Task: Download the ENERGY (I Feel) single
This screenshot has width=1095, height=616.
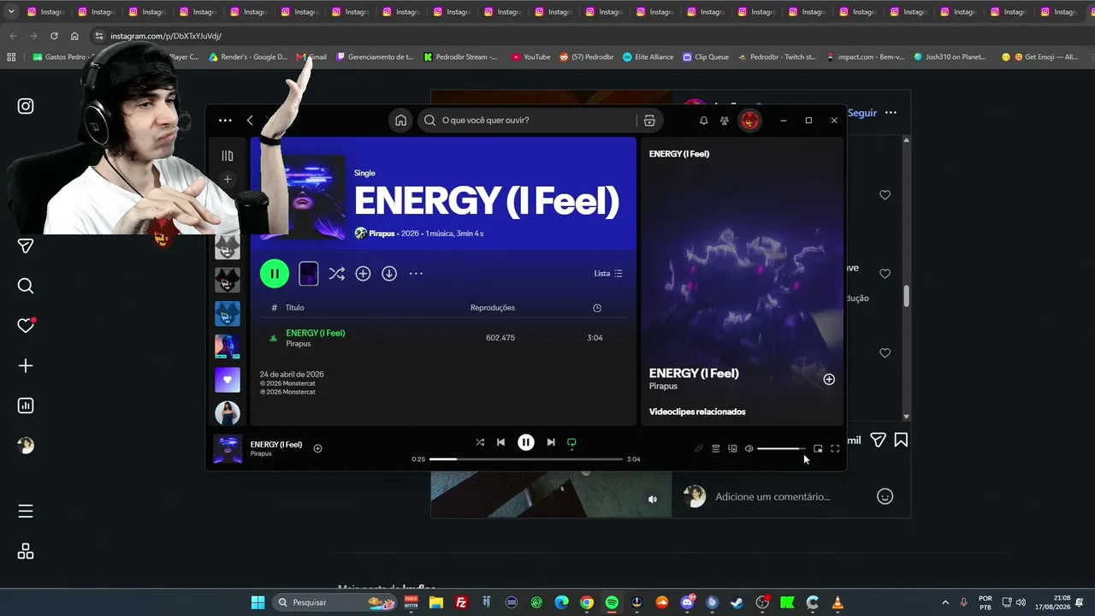Action: [389, 274]
